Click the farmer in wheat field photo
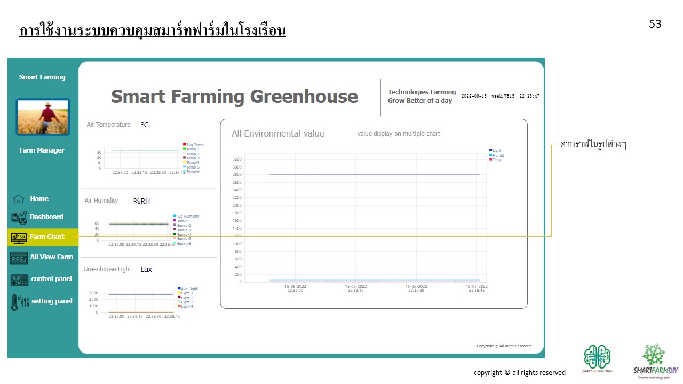The height and width of the screenshot is (384, 683). tap(43, 117)
